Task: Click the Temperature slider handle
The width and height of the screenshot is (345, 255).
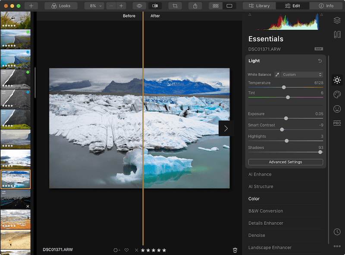Action: [284, 87]
